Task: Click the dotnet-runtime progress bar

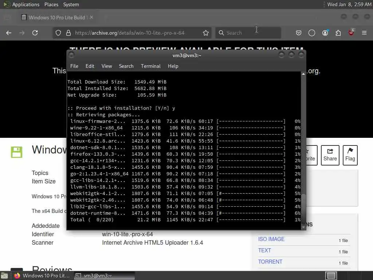Action: pyautogui.click(x=251, y=213)
